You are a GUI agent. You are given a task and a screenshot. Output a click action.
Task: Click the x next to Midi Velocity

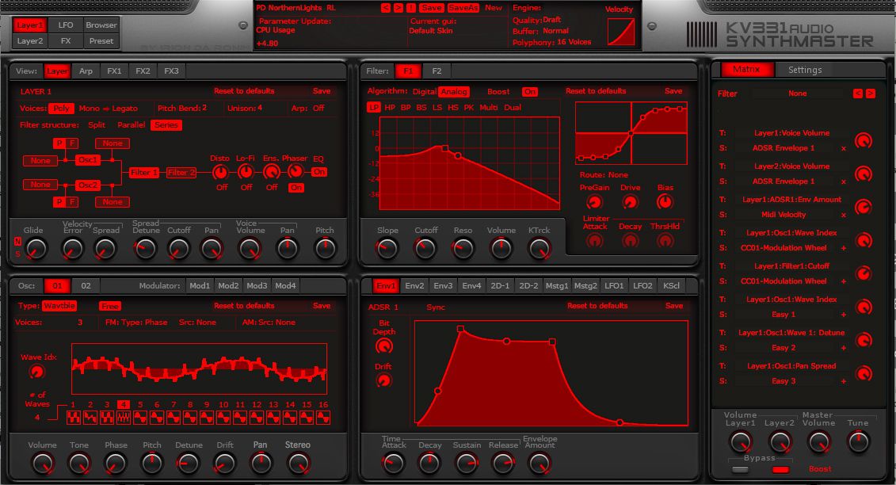click(x=844, y=215)
